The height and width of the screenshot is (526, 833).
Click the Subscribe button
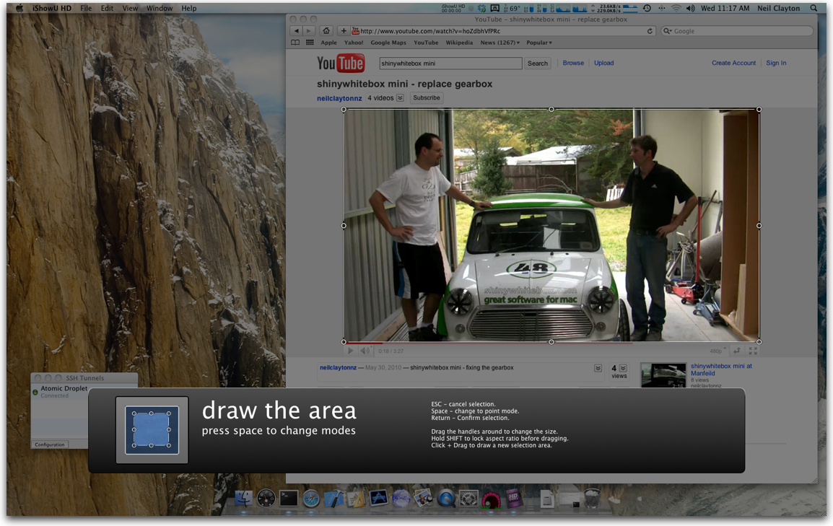tap(426, 98)
